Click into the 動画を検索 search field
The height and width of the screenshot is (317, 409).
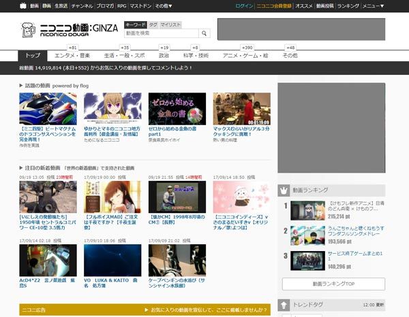pyautogui.click(x=162, y=33)
